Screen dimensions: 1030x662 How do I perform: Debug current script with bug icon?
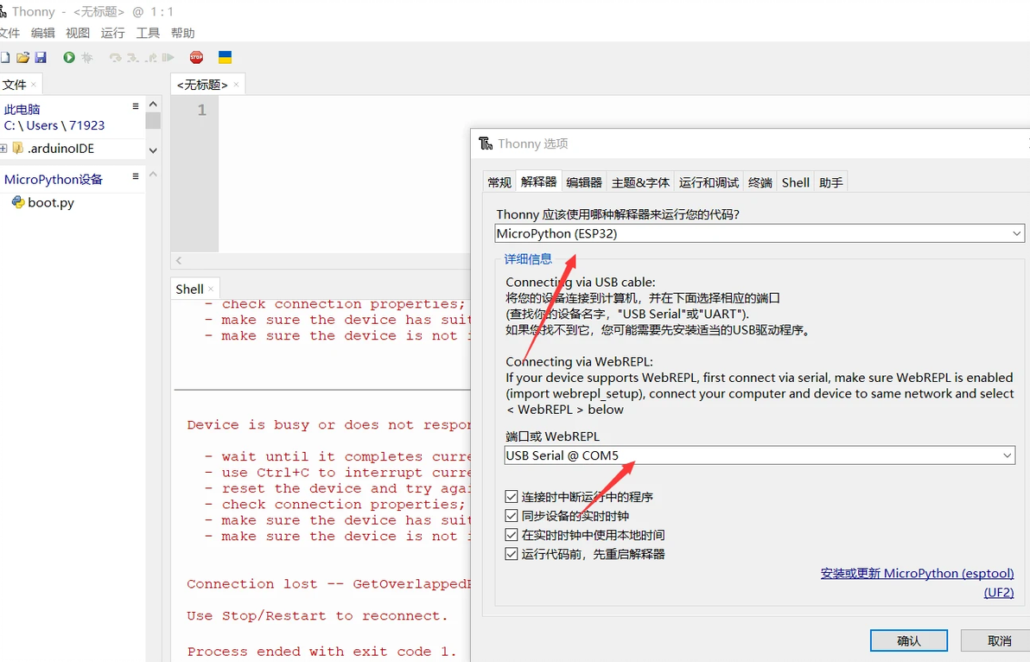pyautogui.click(x=87, y=58)
